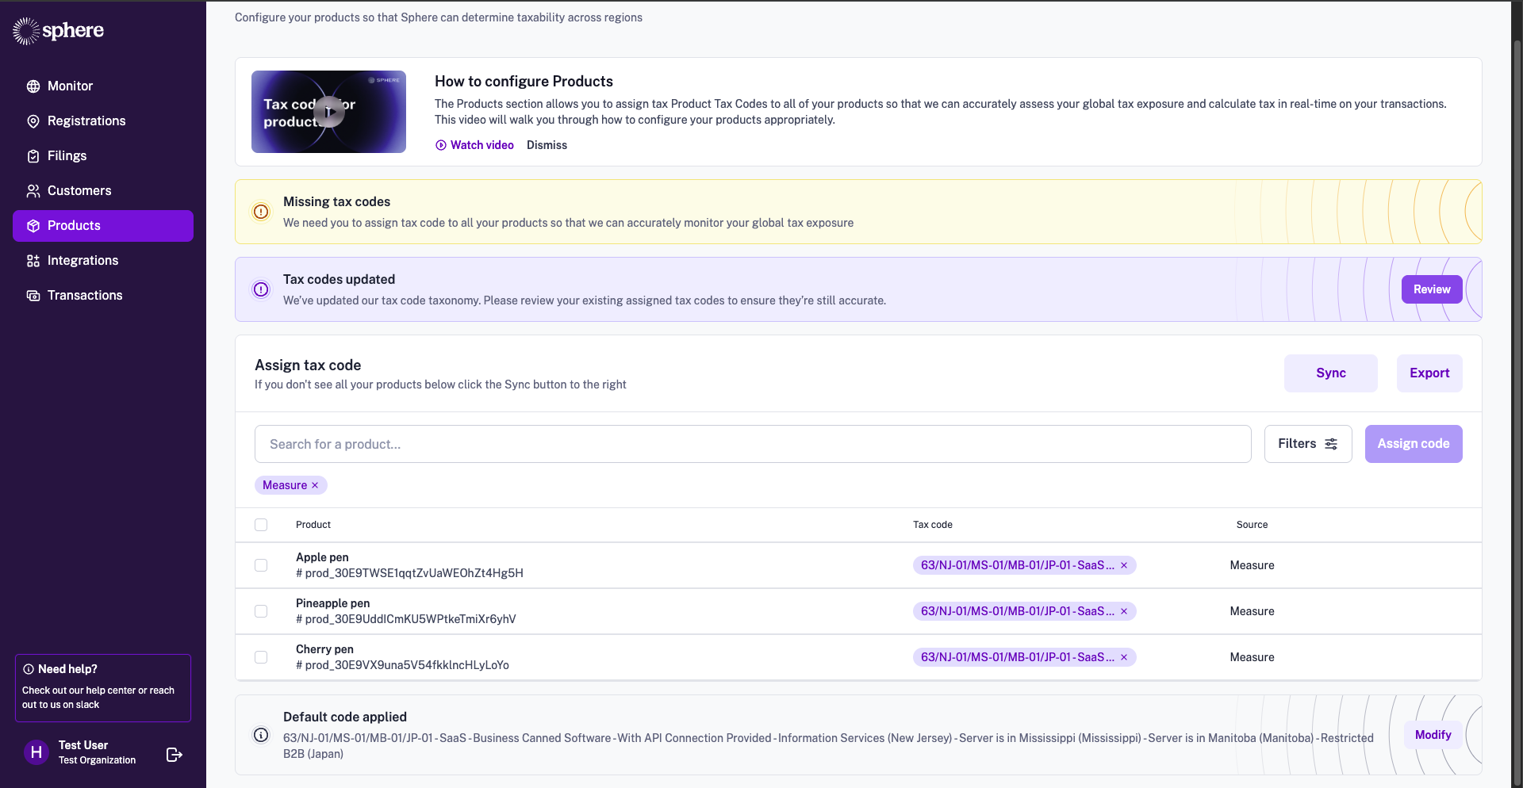
Task: Click Modify on the default code banner
Action: (1433, 735)
